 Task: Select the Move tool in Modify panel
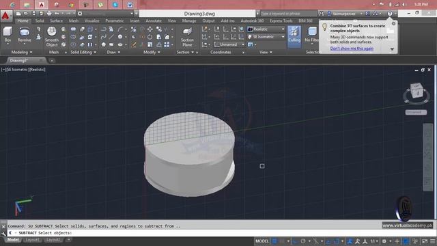150,29
